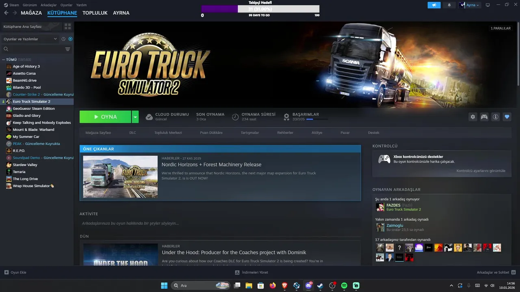Image resolution: width=520 pixels, height=292 pixels.
Task: Open play options dropdown arrow
Action: click(135, 117)
